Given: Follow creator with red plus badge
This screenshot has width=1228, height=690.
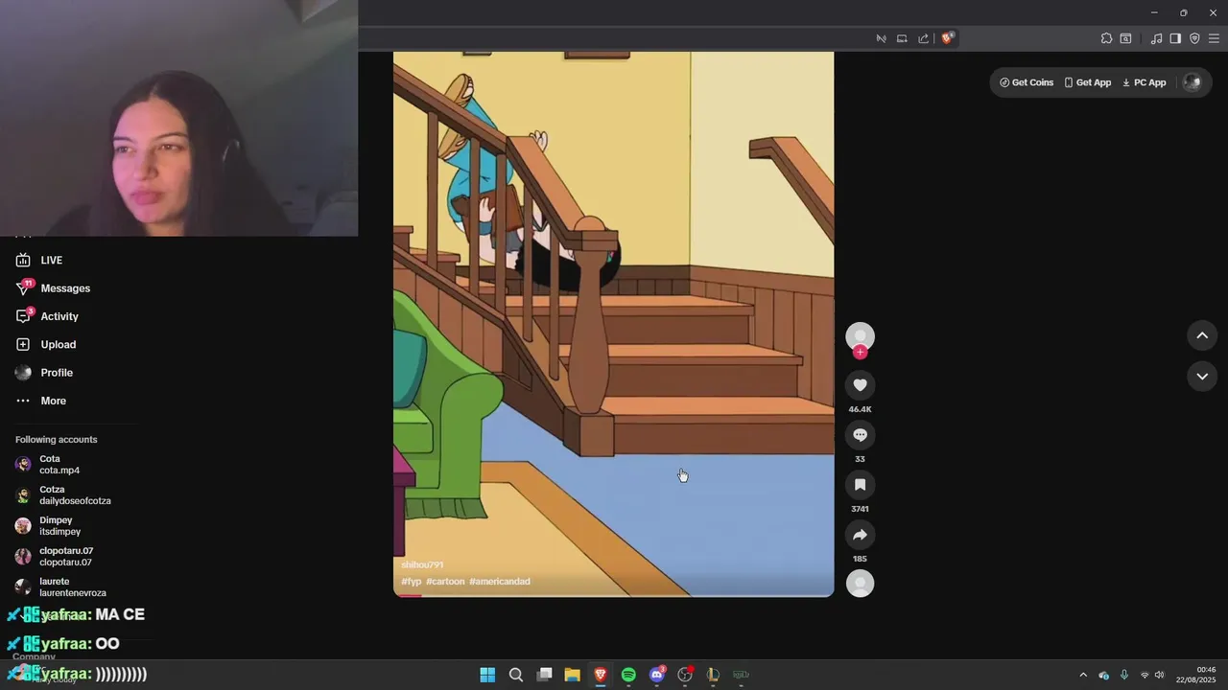Looking at the screenshot, I should click(x=860, y=353).
